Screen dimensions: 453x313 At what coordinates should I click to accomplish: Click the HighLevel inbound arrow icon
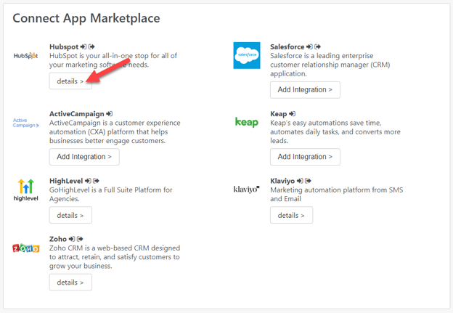(88, 181)
